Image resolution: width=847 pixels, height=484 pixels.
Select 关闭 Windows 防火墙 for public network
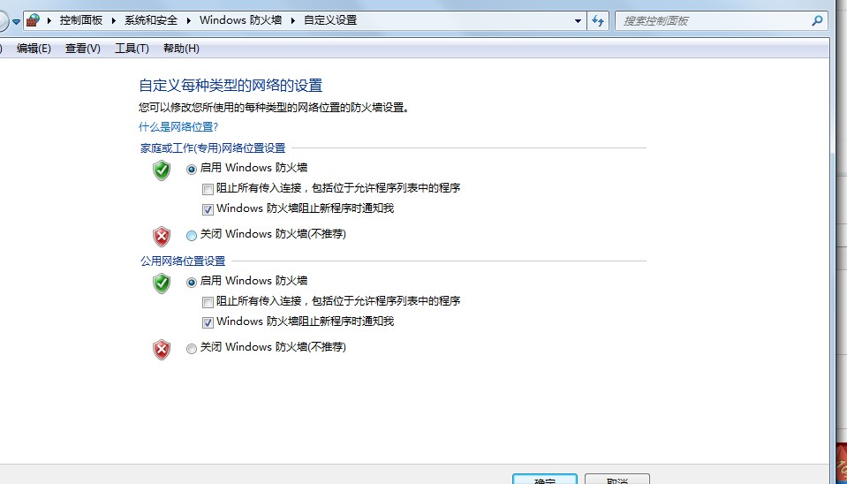pyautogui.click(x=192, y=349)
